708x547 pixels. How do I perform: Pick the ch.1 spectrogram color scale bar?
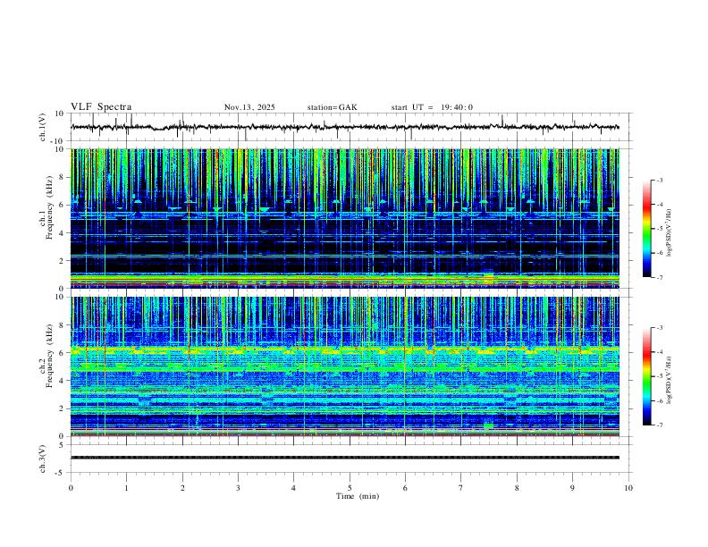[x=647, y=229]
